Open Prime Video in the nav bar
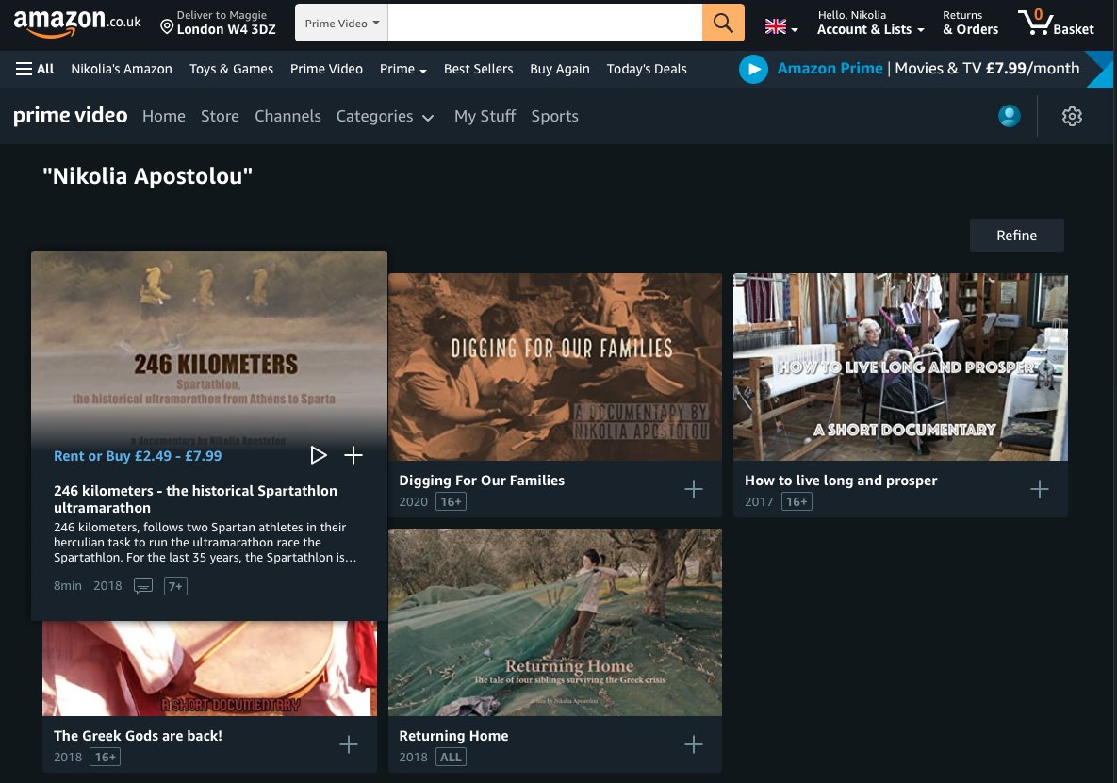The height and width of the screenshot is (783, 1117). pos(326,69)
